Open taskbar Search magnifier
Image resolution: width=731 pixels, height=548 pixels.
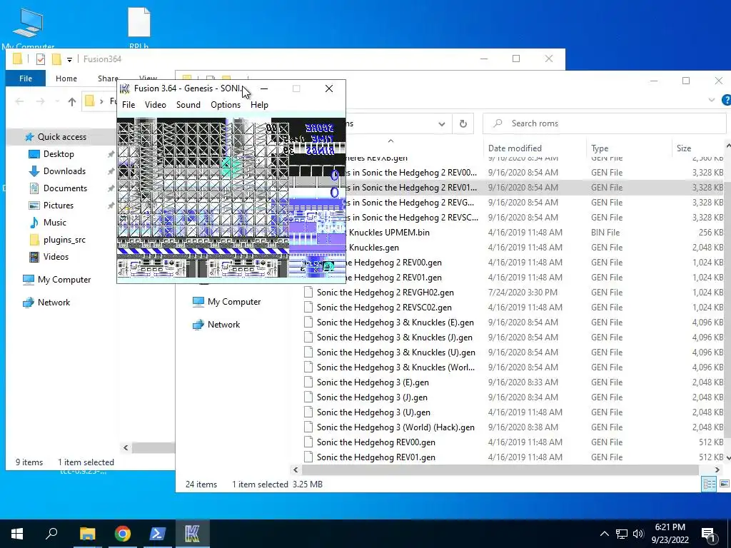[x=51, y=534]
